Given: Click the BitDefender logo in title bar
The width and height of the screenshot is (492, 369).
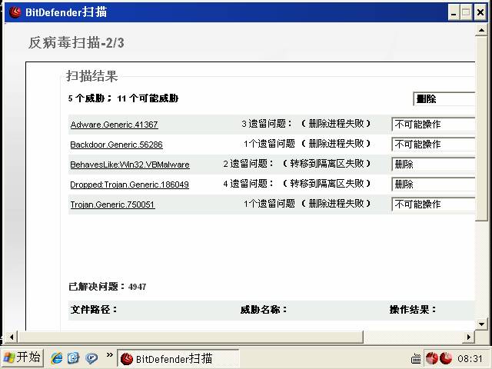Looking at the screenshot, I should [x=15, y=12].
